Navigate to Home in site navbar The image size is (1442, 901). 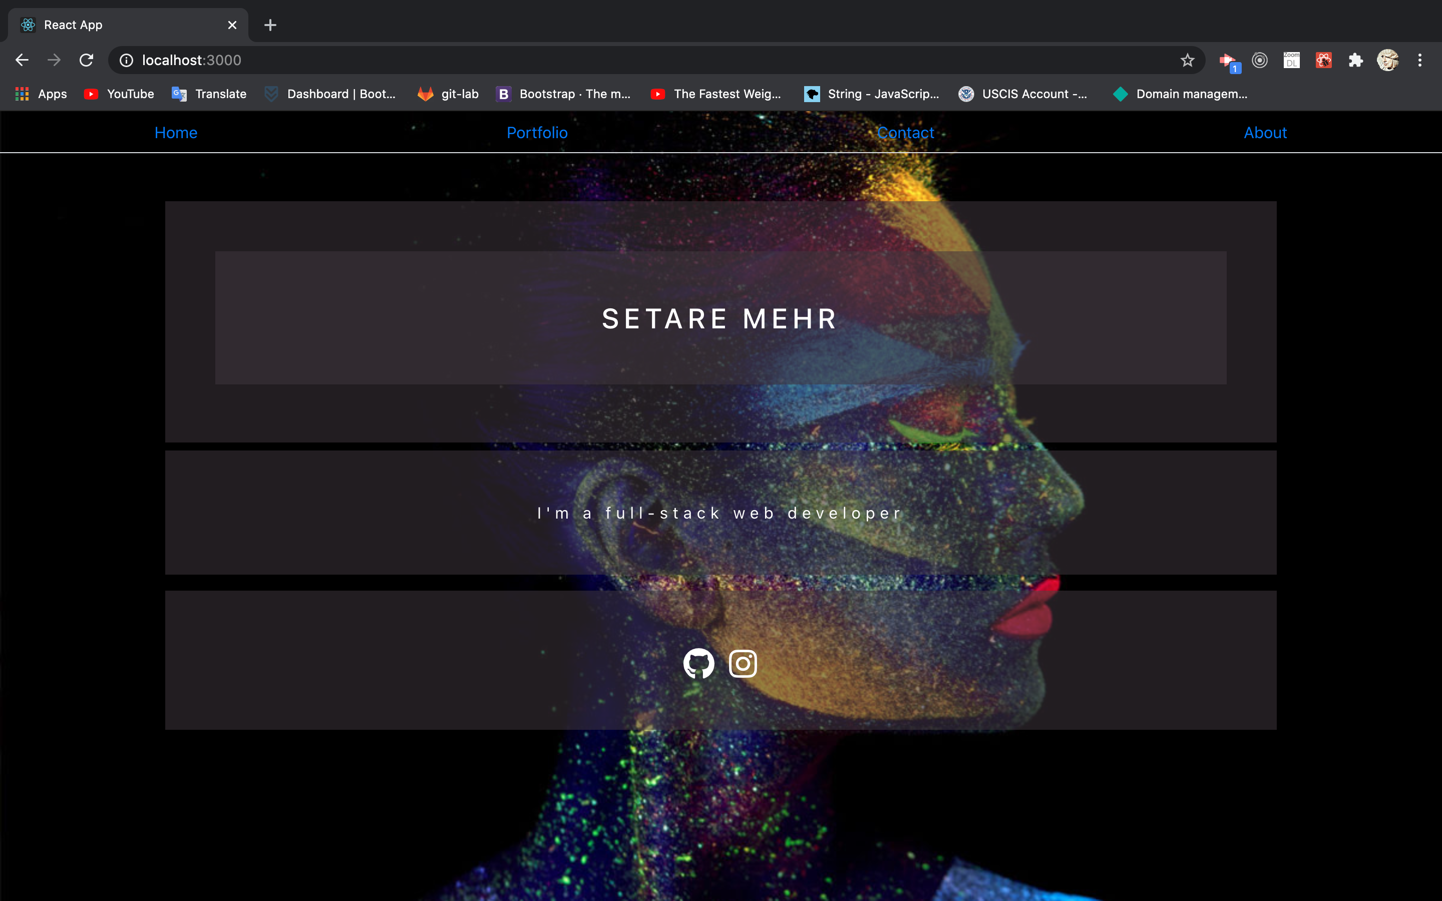click(x=176, y=133)
